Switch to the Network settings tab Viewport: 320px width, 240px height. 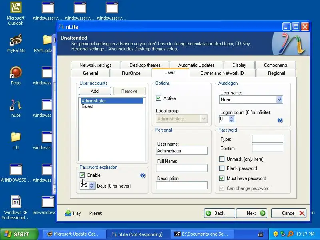tap(96, 65)
